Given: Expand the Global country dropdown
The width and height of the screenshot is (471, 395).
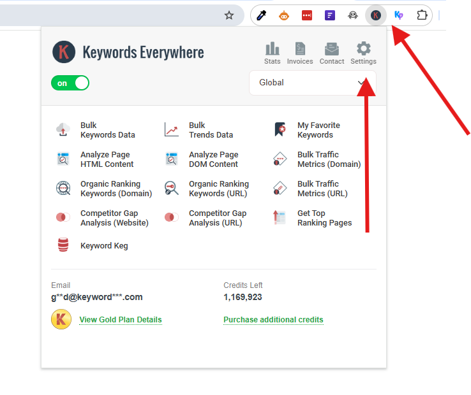Looking at the screenshot, I should point(312,83).
